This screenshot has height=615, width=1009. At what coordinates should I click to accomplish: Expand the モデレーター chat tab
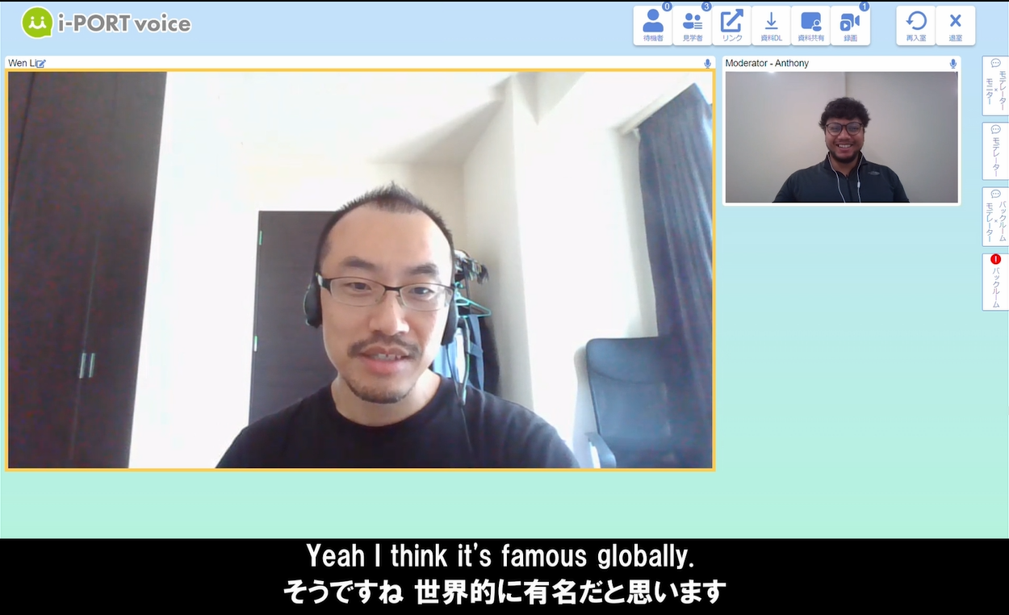click(x=994, y=151)
